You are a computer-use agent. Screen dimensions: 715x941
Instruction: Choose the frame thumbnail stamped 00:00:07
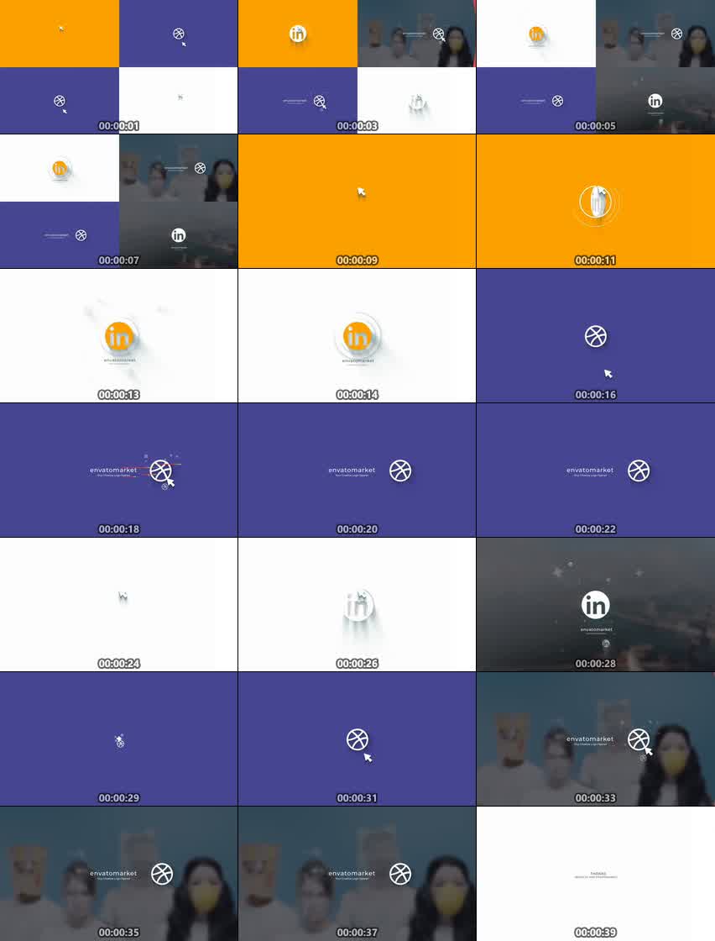(x=118, y=201)
